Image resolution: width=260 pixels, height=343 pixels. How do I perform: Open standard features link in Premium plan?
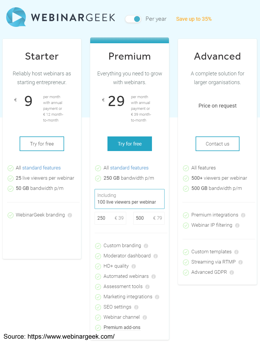(129, 168)
